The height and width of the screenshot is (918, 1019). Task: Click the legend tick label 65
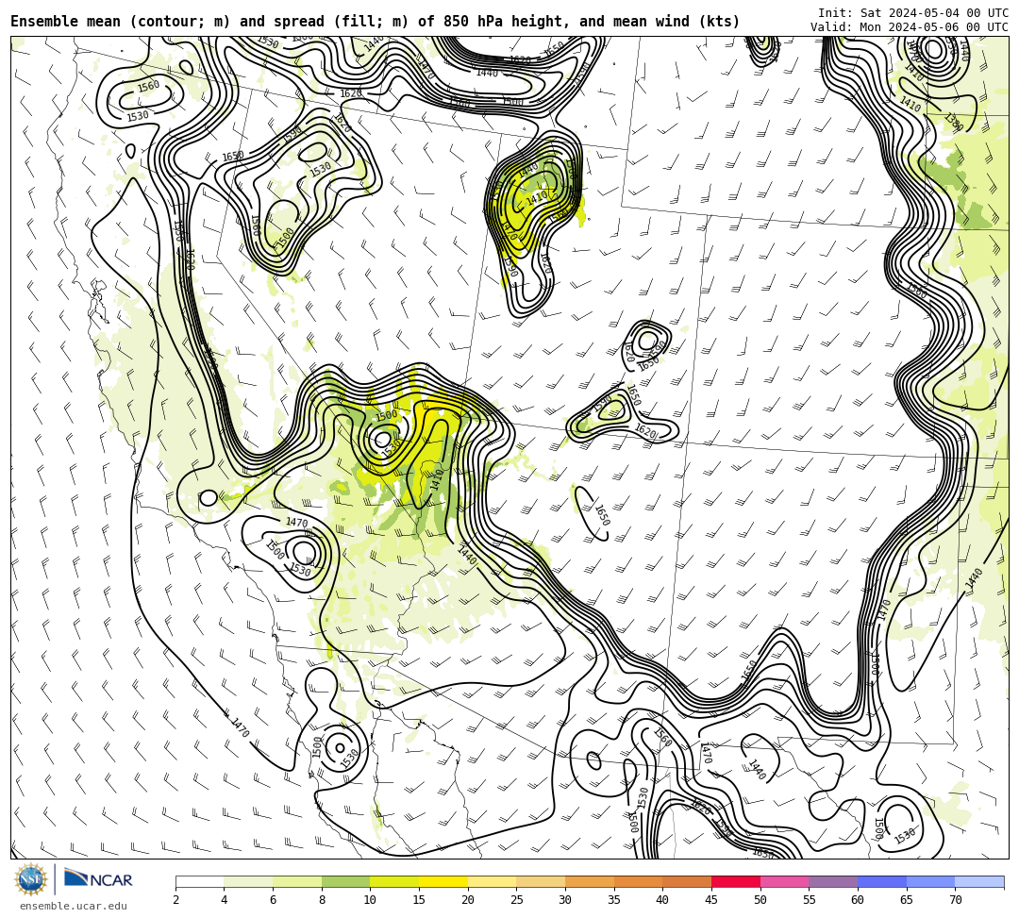point(907,900)
